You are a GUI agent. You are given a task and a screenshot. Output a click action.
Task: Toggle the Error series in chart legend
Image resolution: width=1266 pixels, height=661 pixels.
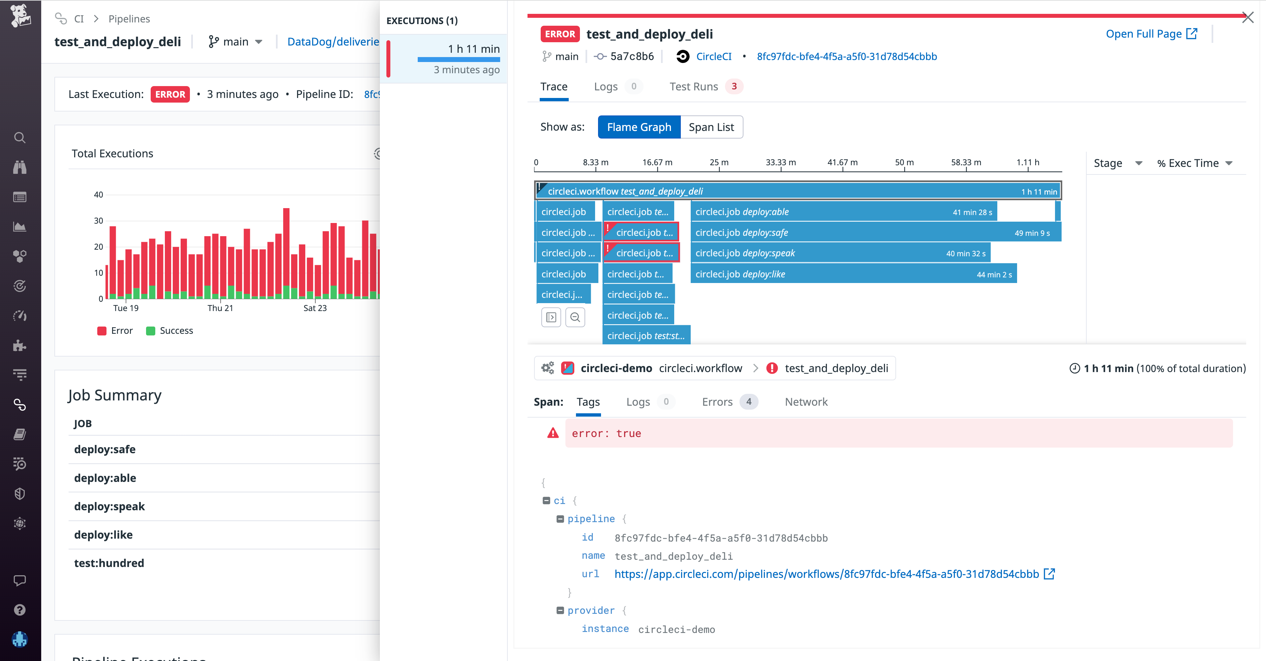(114, 330)
